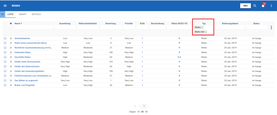Sort by Bewertung column
The width and height of the screenshot is (277, 115).
click(111, 23)
